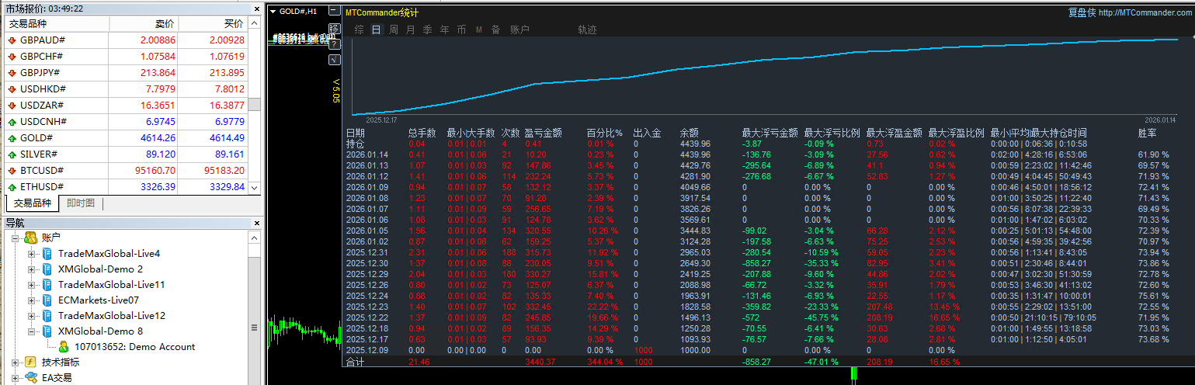Select the 季 quarterly statistics tab
The width and height of the screenshot is (1195, 385).
tap(428, 29)
